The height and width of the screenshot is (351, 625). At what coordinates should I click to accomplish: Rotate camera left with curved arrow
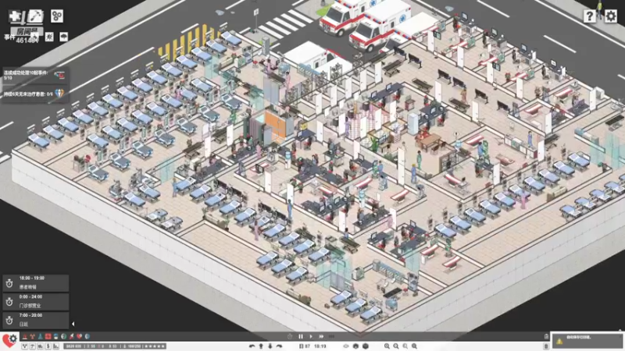[x=252, y=346]
